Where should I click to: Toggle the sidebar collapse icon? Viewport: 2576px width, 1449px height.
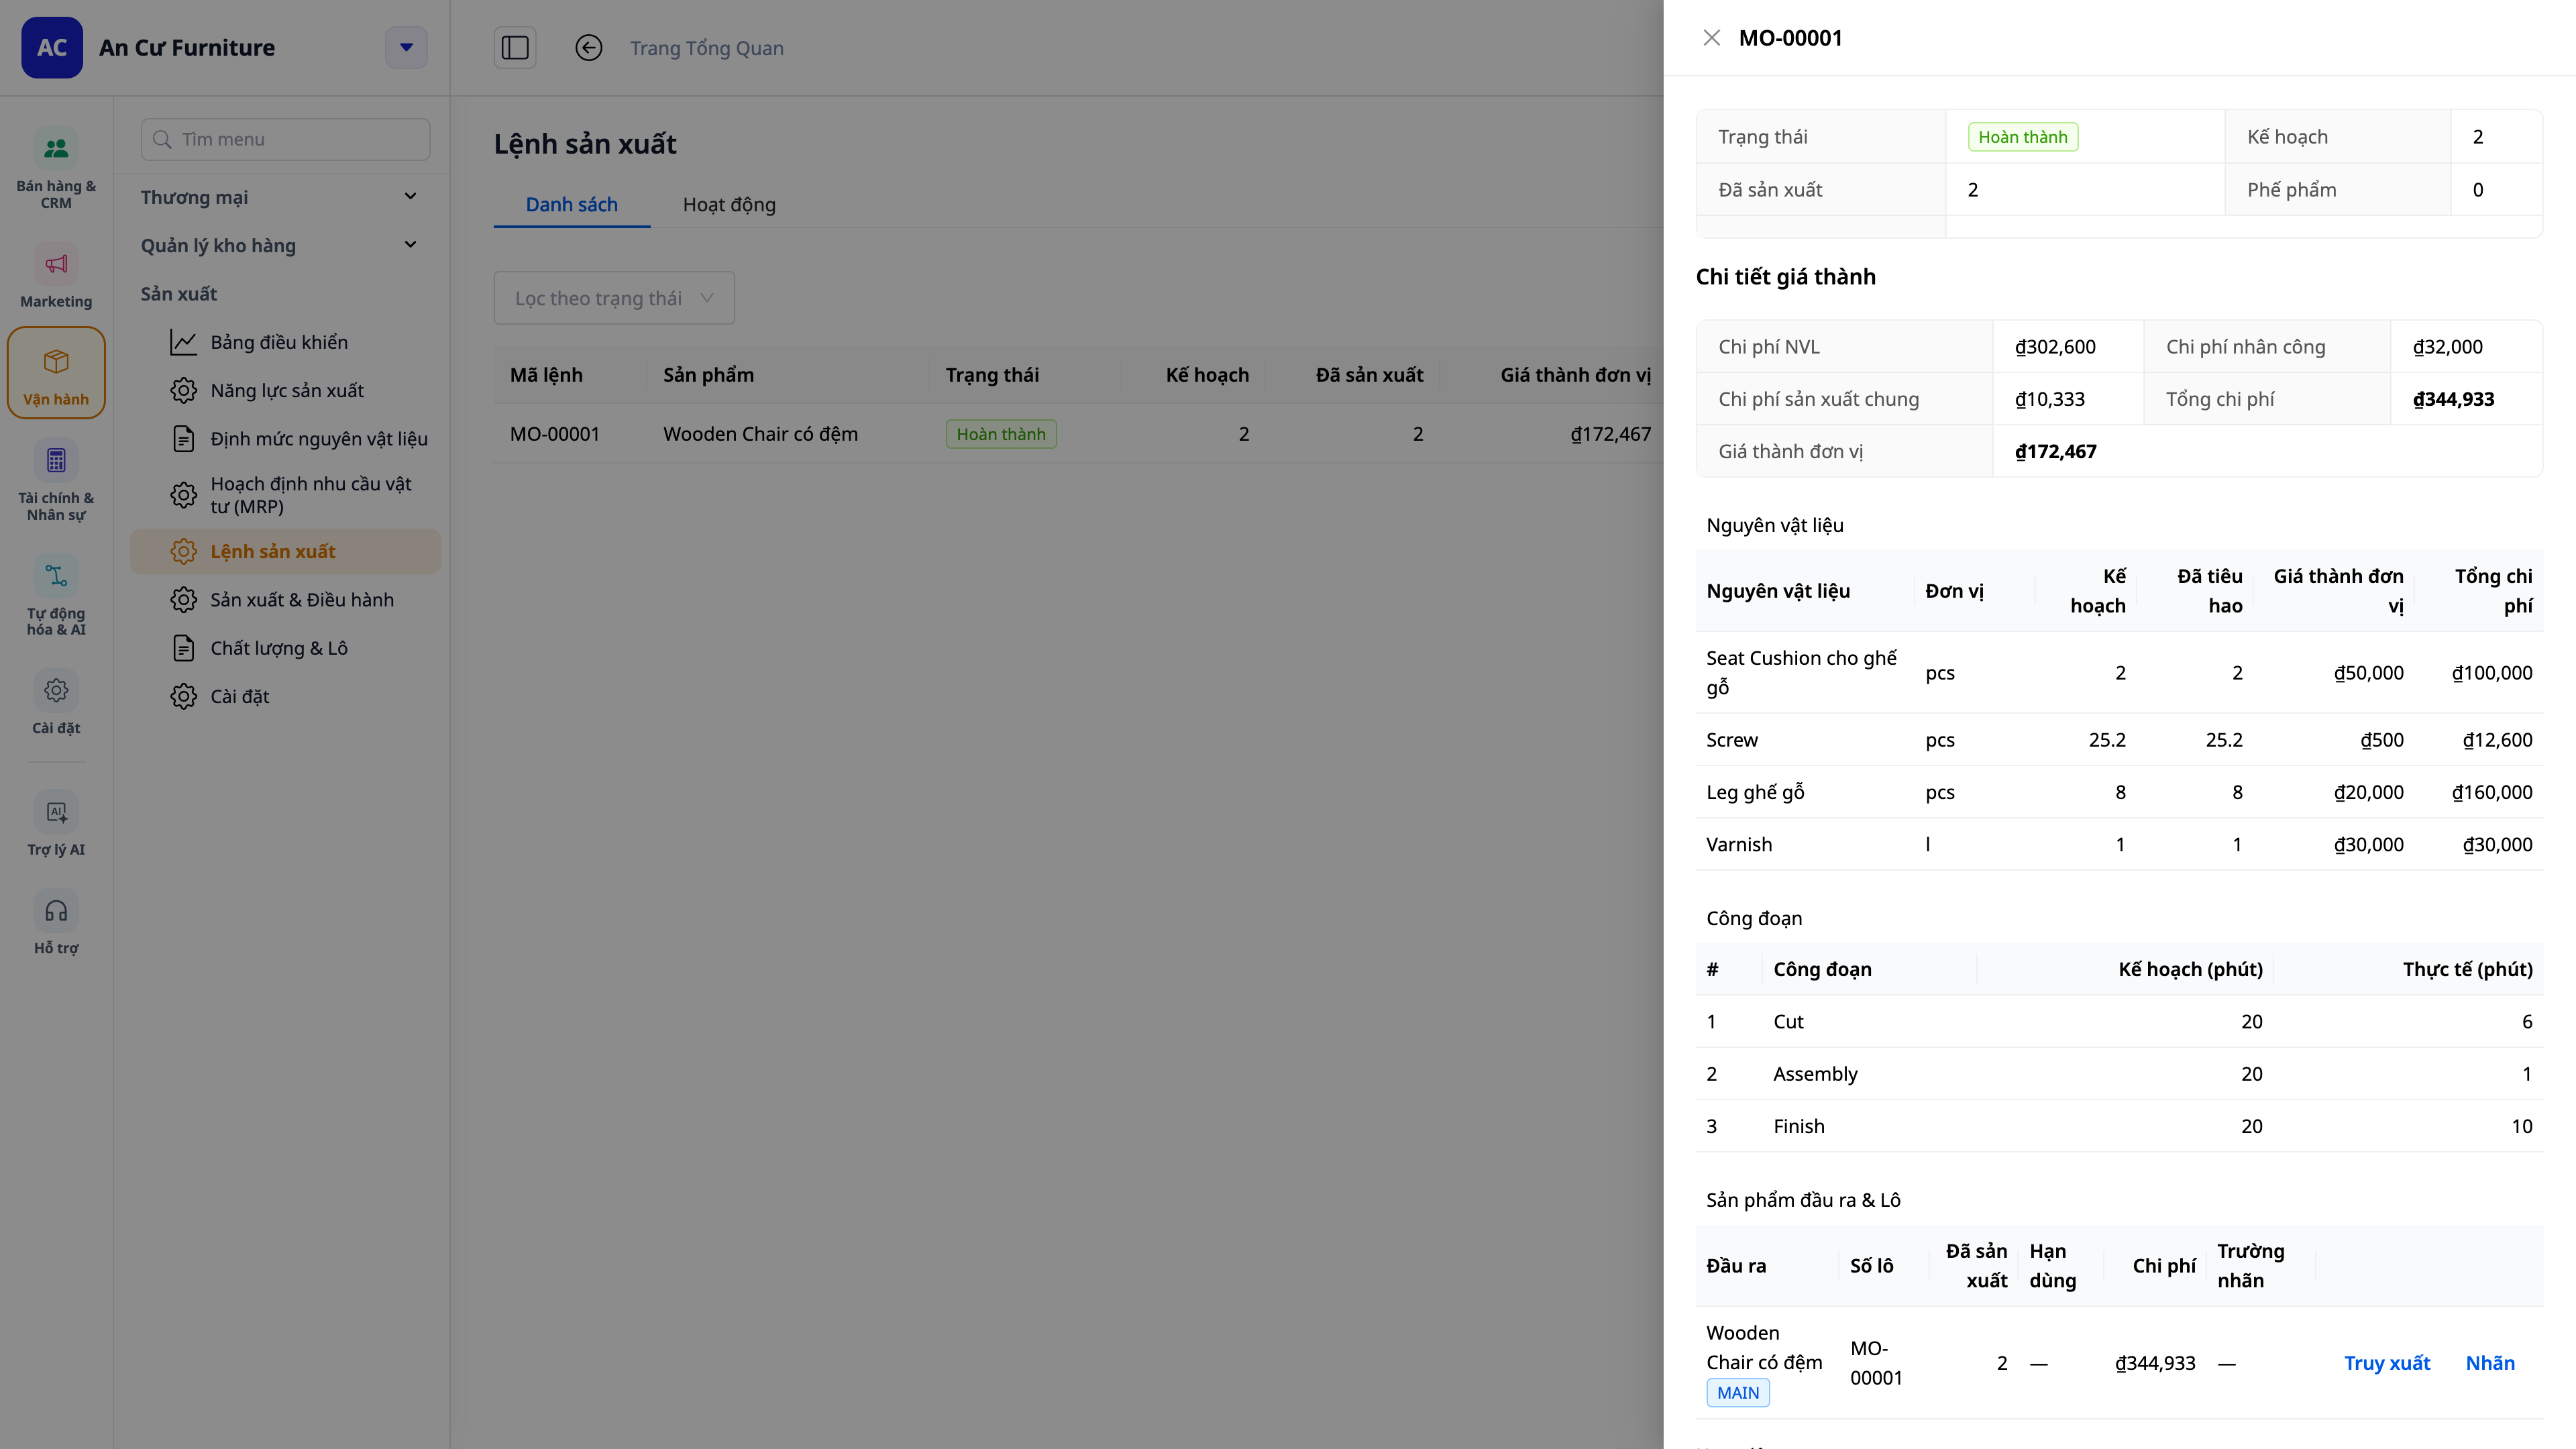(515, 48)
